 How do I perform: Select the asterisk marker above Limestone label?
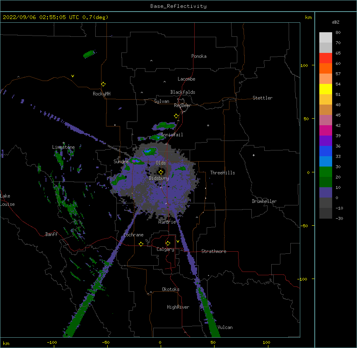pos(64,143)
